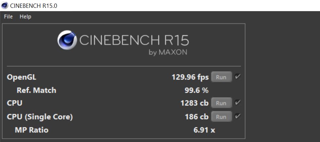The width and height of the screenshot is (320, 142).
Task: Run the CPU (Single Core) benchmark
Action: (x=221, y=117)
